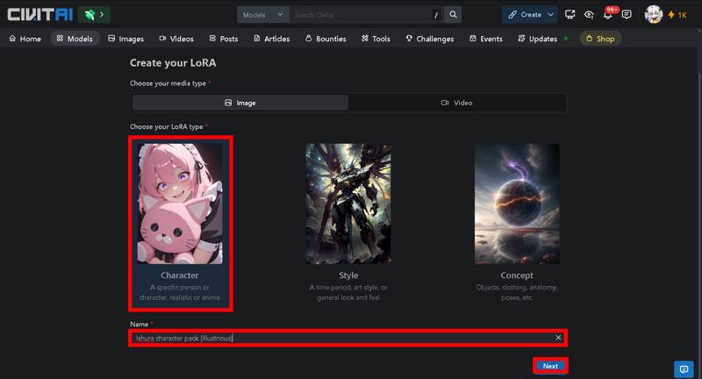Click the lightning 1K buzz balance

(677, 15)
